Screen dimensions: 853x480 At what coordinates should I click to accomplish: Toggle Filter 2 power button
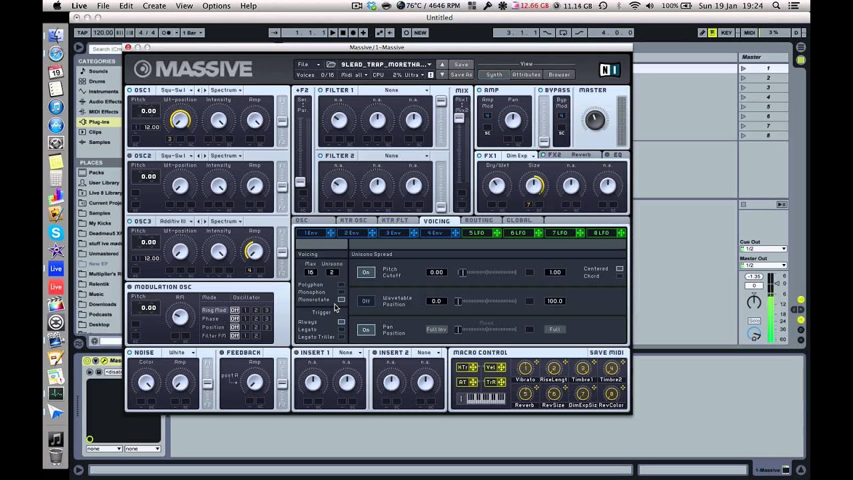(x=321, y=155)
